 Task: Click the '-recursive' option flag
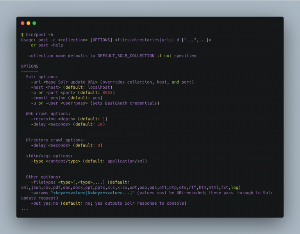coord(43,119)
